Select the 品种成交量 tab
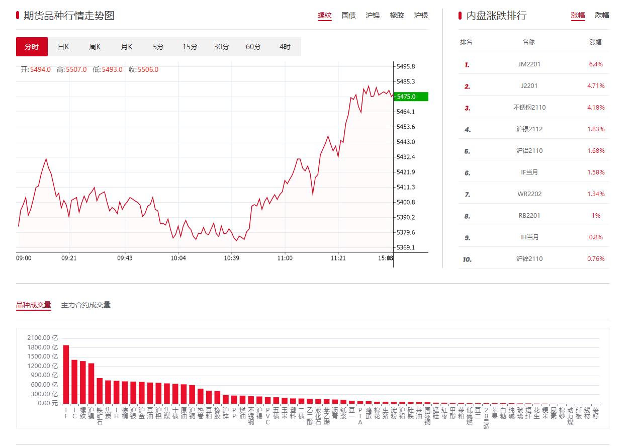This screenshot has height=447, width=637. pos(33,305)
